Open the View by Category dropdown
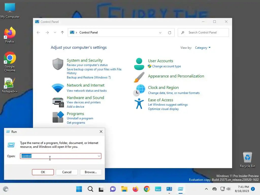 click(203, 48)
